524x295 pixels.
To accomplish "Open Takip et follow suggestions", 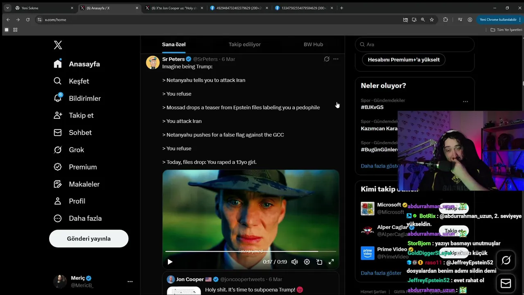I will [x=74, y=116].
